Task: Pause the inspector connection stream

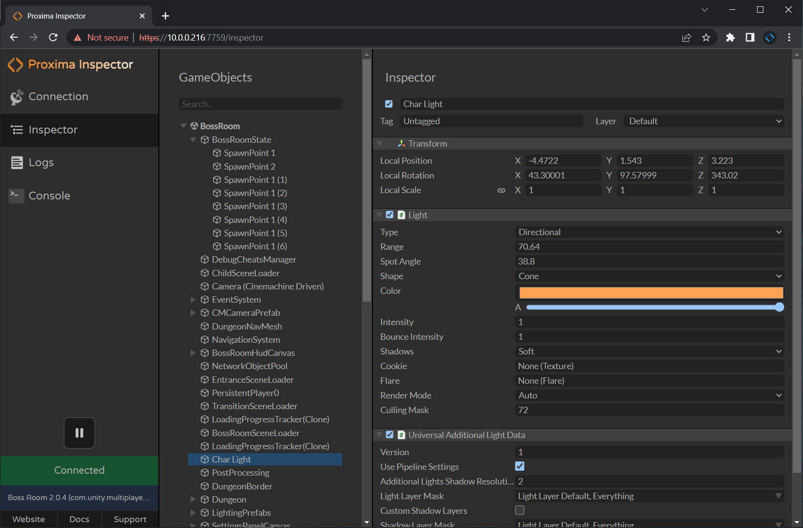Action: [79, 433]
